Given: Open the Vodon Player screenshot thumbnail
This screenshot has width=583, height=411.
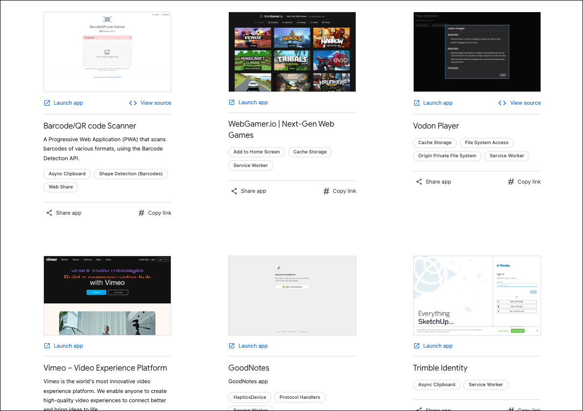Looking at the screenshot, I should (x=477, y=52).
